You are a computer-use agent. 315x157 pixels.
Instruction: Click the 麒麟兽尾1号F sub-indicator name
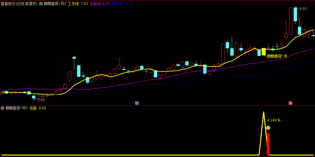coord(17,108)
